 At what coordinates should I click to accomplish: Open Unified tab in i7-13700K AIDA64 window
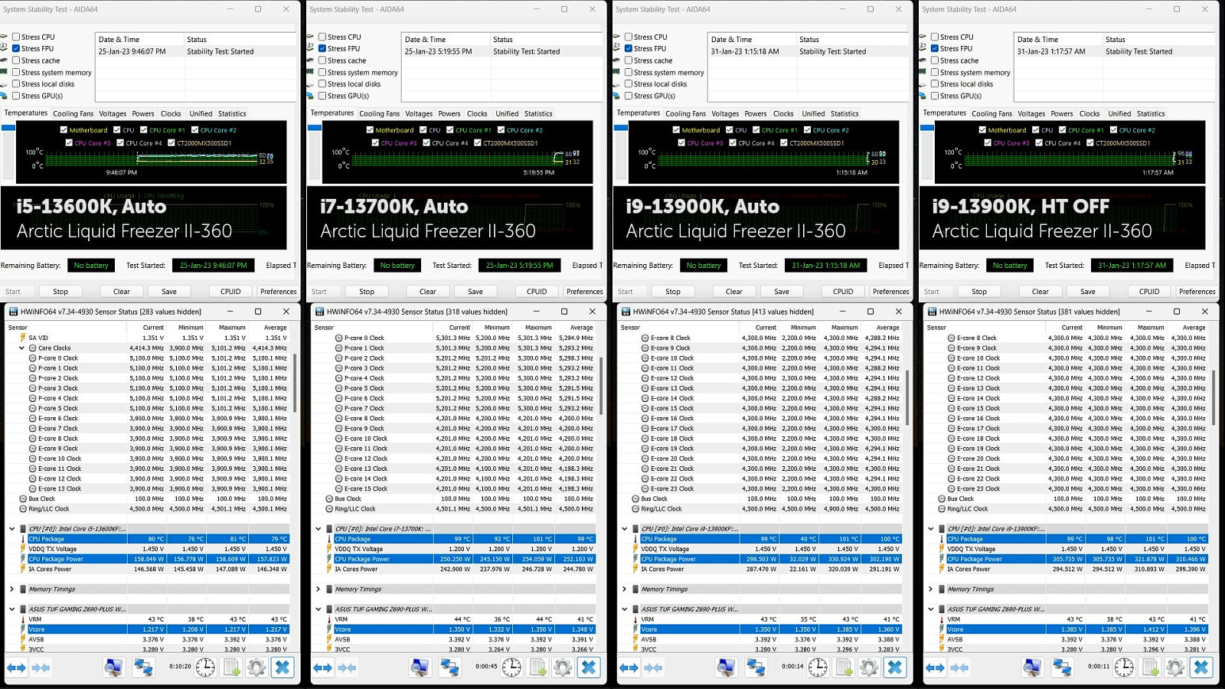pyautogui.click(x=507, y=113)
